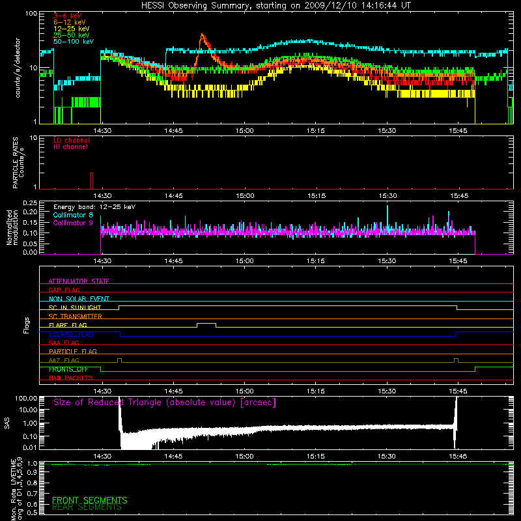
Task: Select the 3-6 keV legend label
Action: (68, 16)
